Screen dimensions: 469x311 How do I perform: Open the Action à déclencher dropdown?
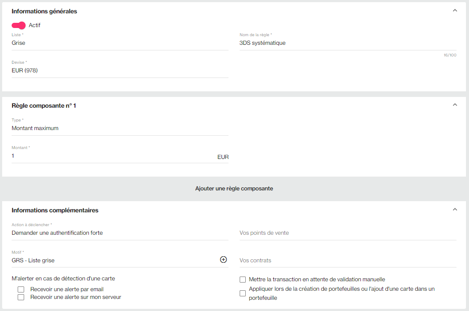tap(120, 233)
